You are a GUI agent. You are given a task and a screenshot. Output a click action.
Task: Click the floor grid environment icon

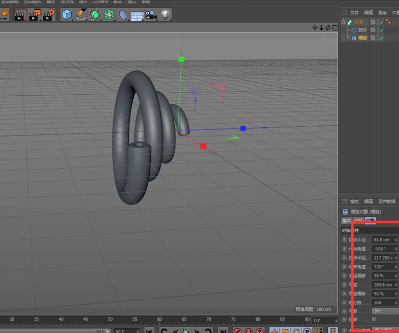pos(137,15)
